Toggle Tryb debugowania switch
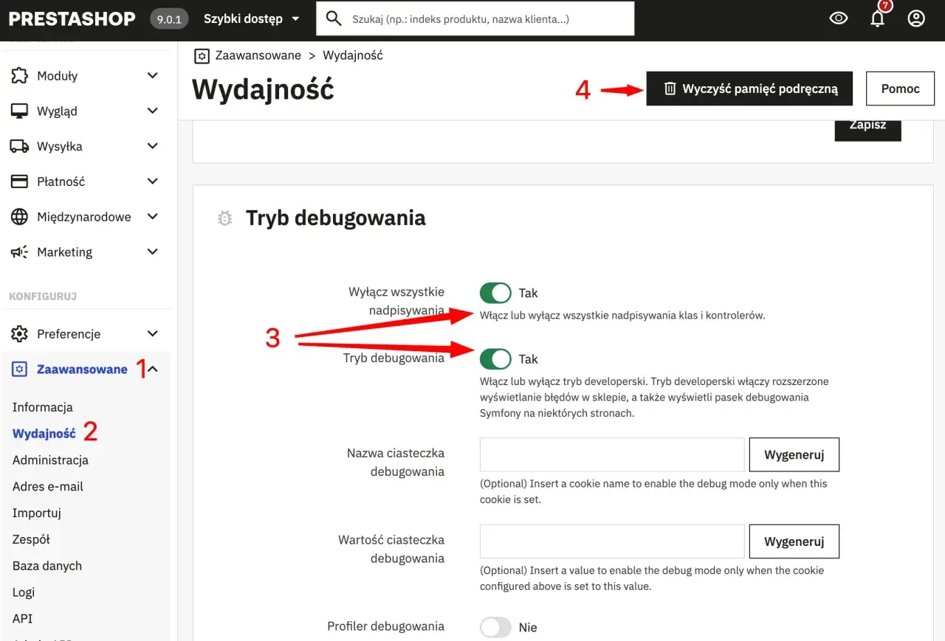This screenshot has height=641, width=945. click(x=495, y=359)
